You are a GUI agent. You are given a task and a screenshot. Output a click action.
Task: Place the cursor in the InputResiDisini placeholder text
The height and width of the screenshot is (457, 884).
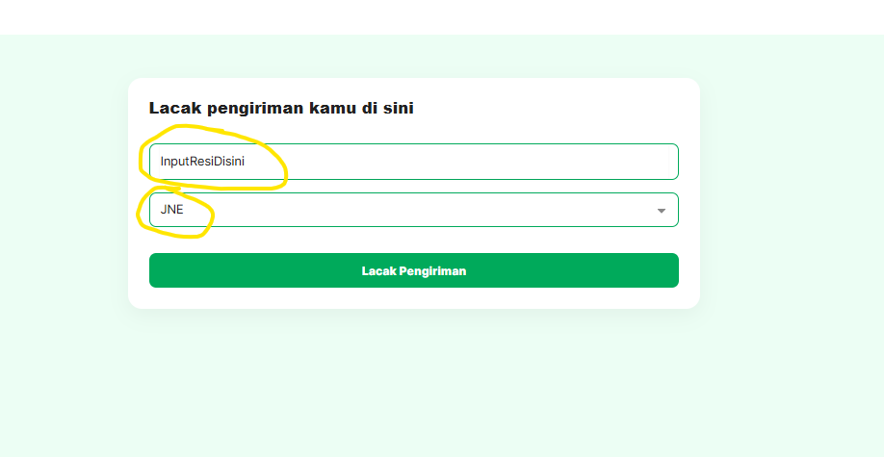pyautogui.click(x=202, y=162)
